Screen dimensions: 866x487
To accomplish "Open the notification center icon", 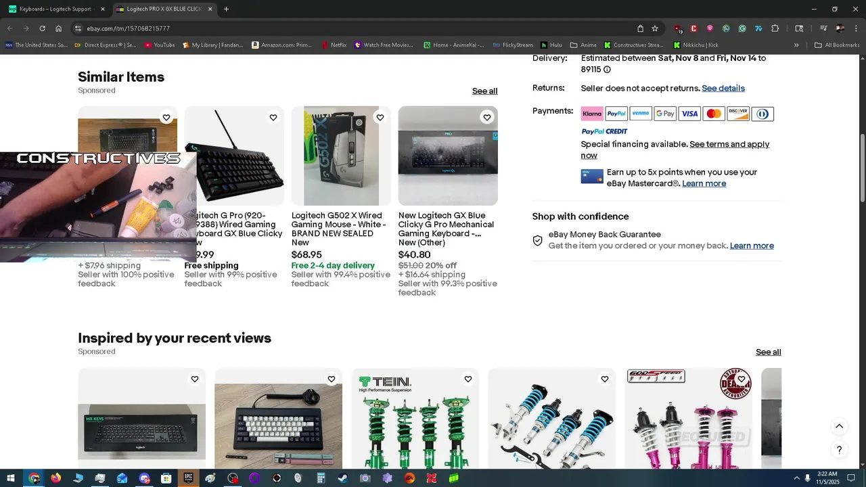I will tap(851, 478).
